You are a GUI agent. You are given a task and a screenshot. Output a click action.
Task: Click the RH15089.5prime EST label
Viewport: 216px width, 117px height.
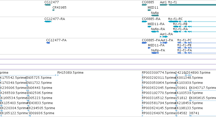pyautogui.click(x=70, y=73)
